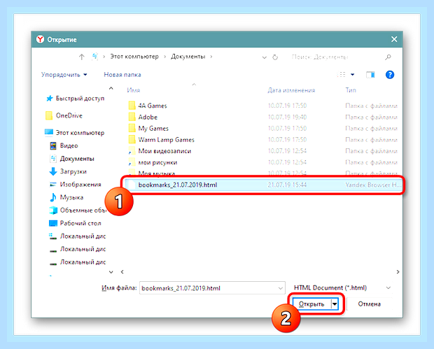Image resolution: width=434 pixels, height=349 pixels.
Task: Click the up-folder arrow icon
Action: click(x=81, y=57)
